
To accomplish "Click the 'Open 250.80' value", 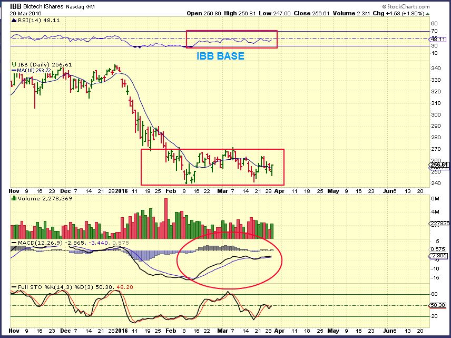I will pyautogui.click(x=204, y=13).
